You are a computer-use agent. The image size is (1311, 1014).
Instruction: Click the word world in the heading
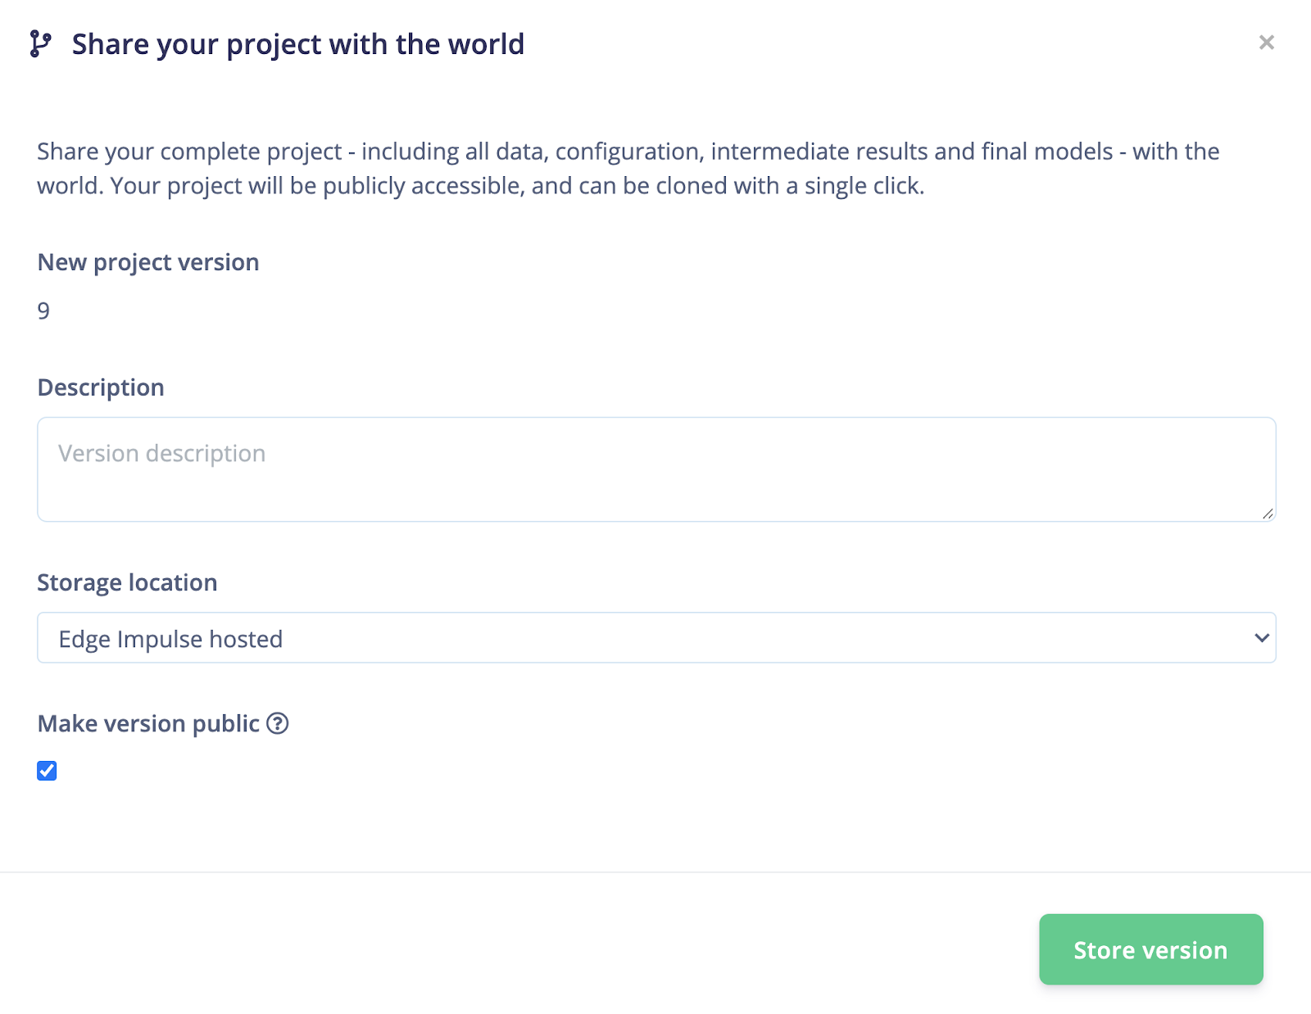pyautogui.click(x=490, y=44)
